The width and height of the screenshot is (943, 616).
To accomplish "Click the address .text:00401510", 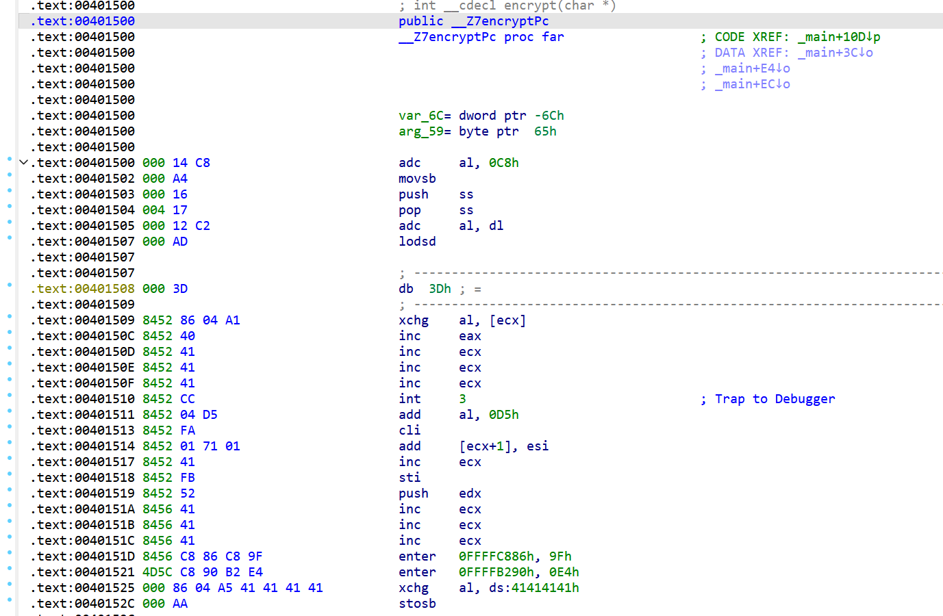I will tap(82, 399).
